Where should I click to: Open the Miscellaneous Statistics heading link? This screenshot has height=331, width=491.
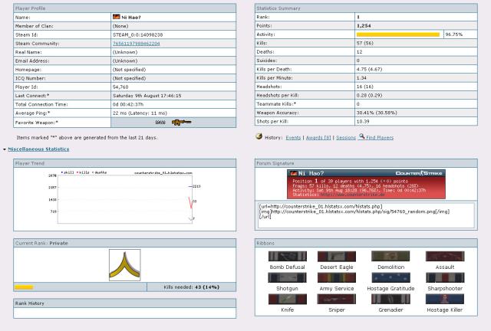pos(38,149)
